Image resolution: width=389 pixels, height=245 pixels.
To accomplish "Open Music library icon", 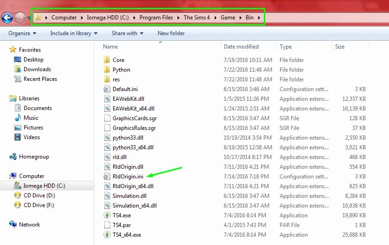I will pyautogui.click(x=18, y=118).
